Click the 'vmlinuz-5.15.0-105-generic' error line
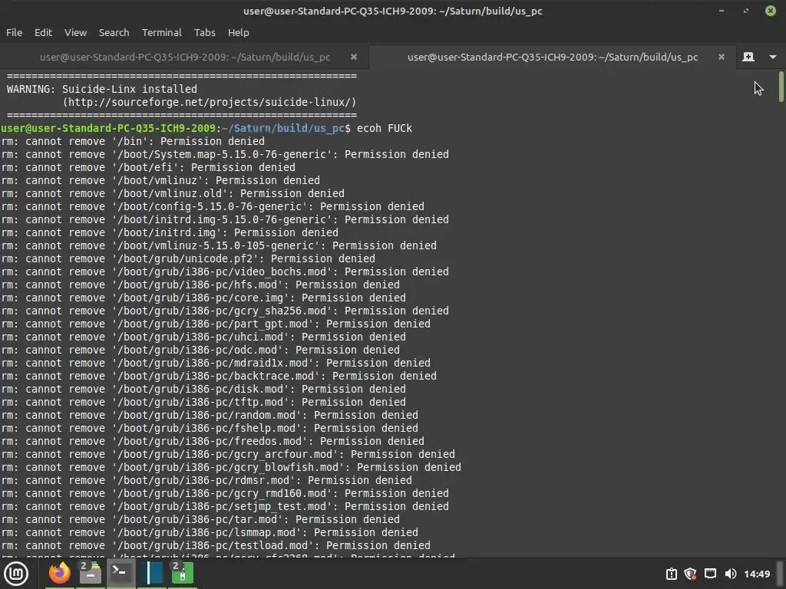Image resolution: width=786 pixels, height=589 pixels. 219,245
